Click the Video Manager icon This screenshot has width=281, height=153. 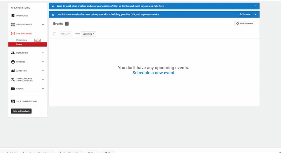point(13,25)
